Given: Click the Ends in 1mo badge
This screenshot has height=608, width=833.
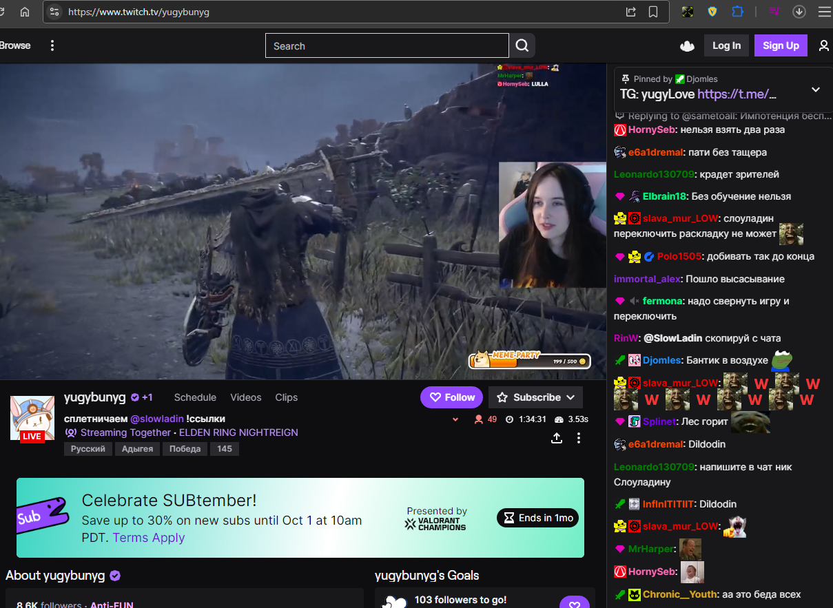Looking at the screenshot, I should 537,518.
